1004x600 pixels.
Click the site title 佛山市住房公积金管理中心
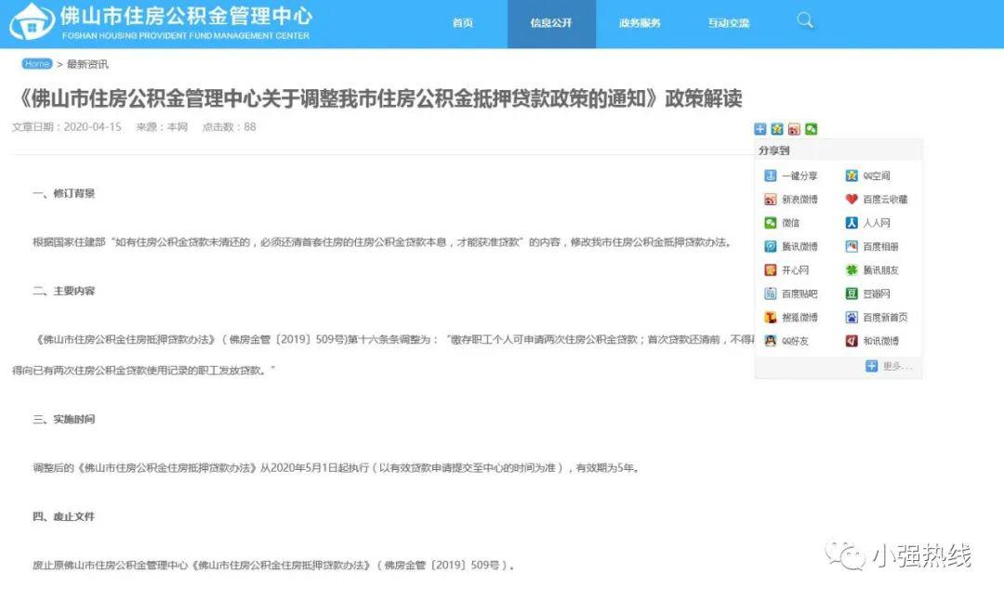tap(186, 16)
